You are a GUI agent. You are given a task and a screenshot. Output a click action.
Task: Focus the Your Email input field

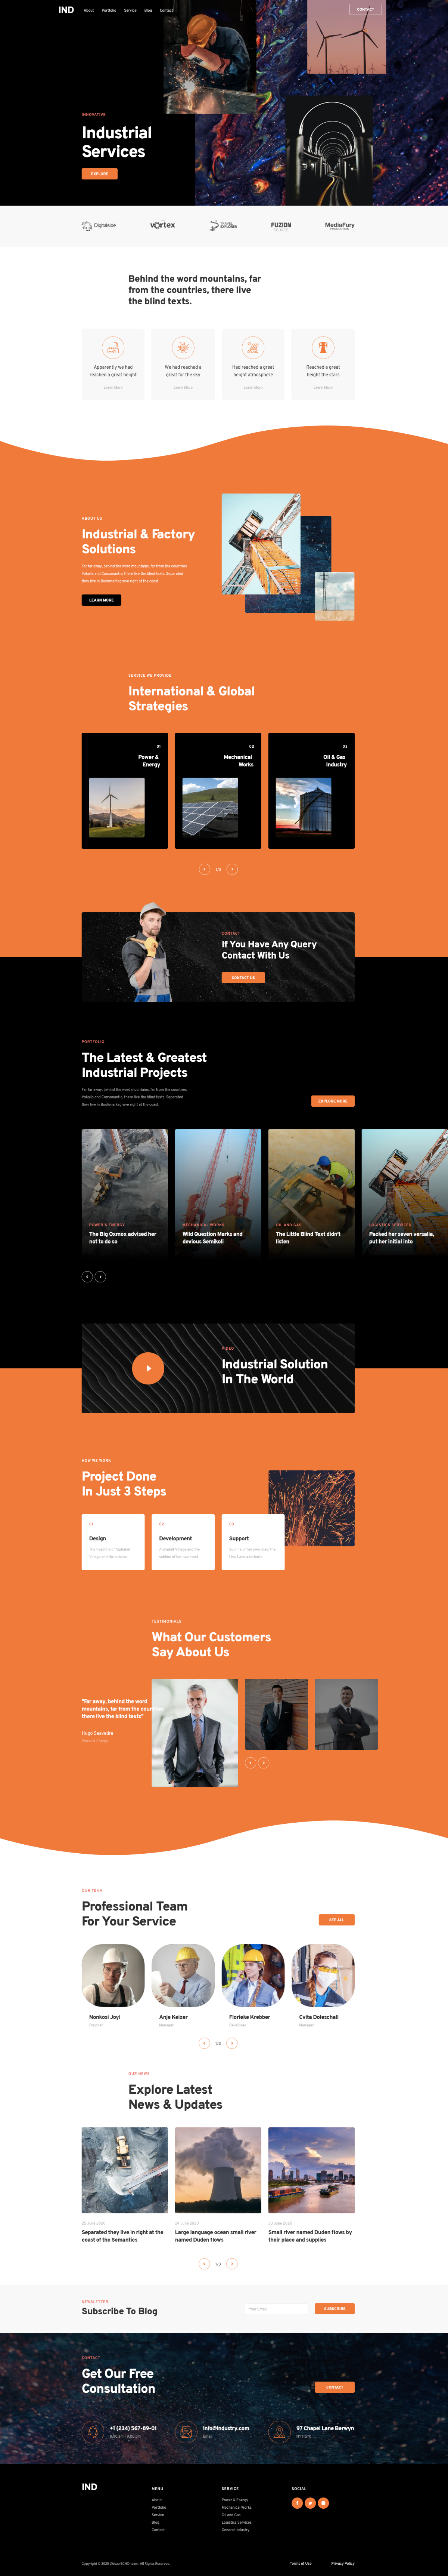tap(276, 2309)
